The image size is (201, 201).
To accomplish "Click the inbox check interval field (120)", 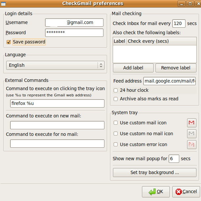I will 179,23.
